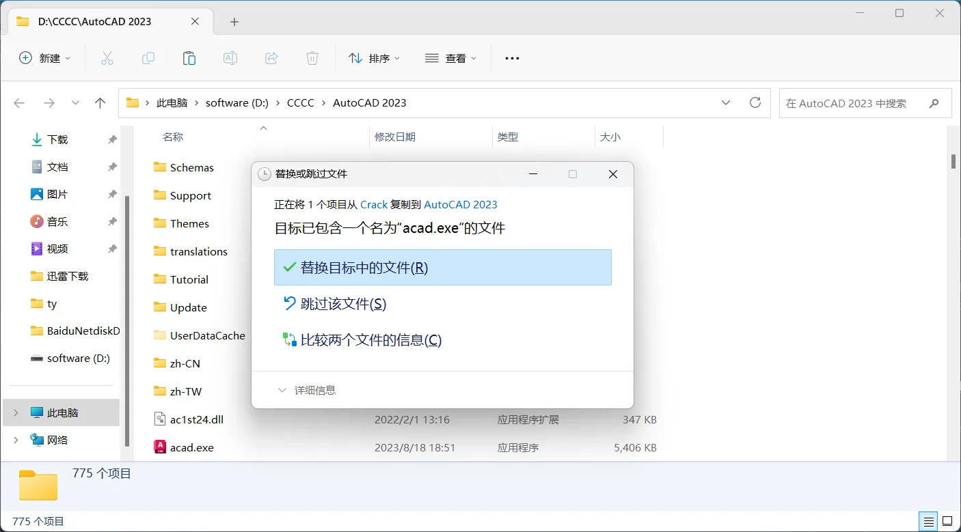
Task: Select 替换目标中的文件 to replace acad.exe
Action: [x=442, y=267]
